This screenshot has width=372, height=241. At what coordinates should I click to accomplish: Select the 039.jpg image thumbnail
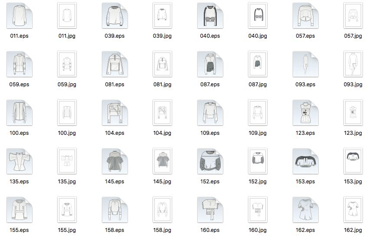click(x=162, y=16)
